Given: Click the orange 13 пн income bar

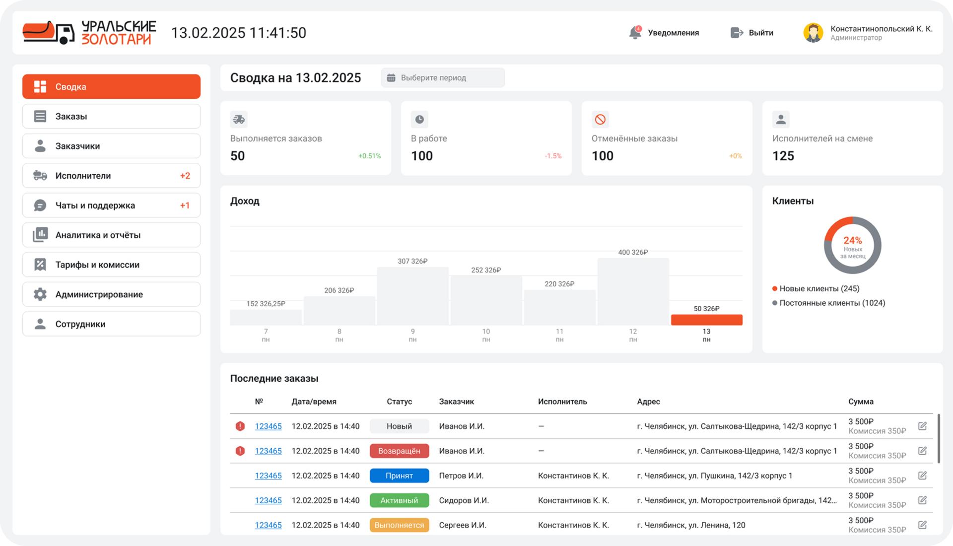Looking at the screenshot, I should click(706, 320).
